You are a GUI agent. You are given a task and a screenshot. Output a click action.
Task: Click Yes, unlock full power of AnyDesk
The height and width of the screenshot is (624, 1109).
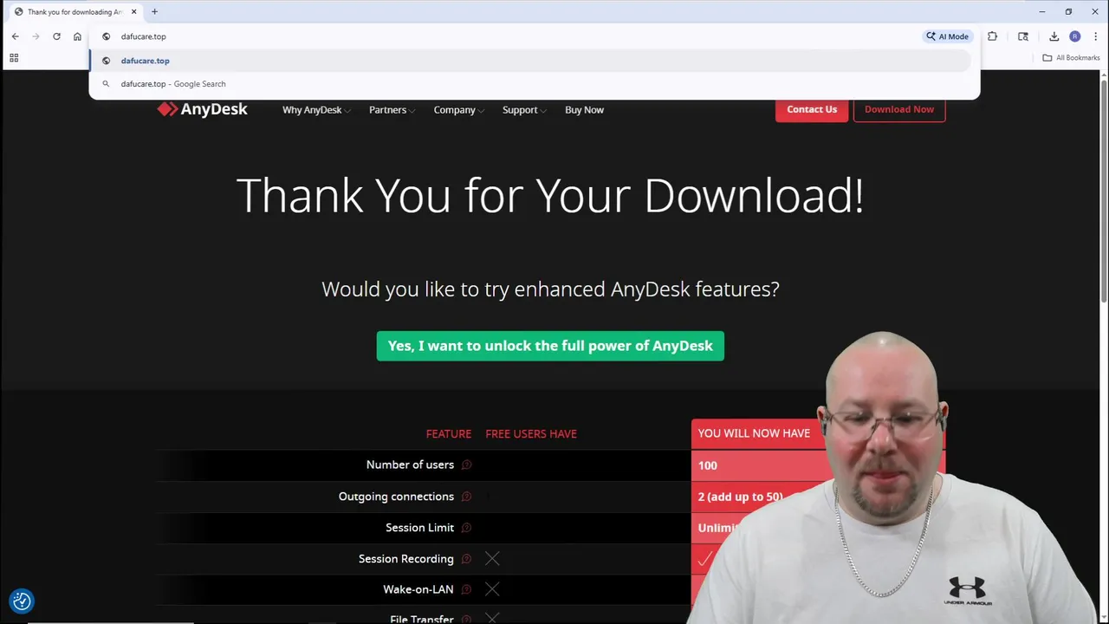coord(550,346)
